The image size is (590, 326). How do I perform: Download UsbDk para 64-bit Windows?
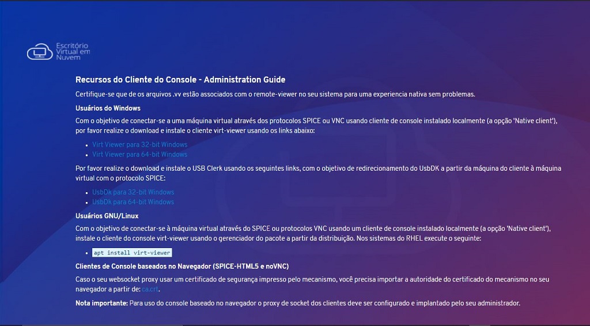tap(133, 202)
